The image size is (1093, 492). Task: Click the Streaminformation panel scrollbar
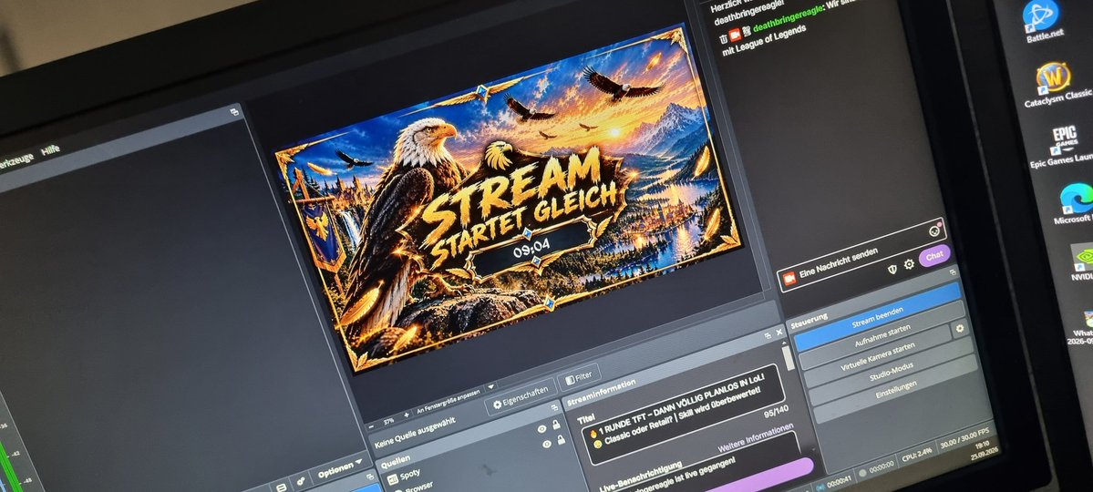coord(789,357)
